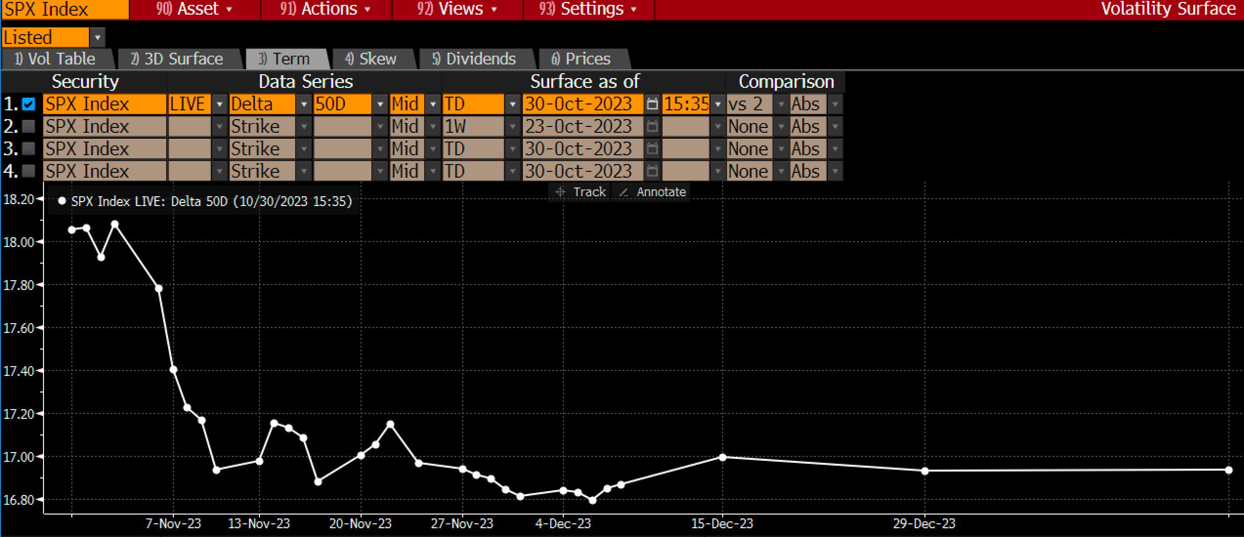Open the calendar picker in row 1
Image resolution: width=1244 pixels, height=537 pixels.
652,104
